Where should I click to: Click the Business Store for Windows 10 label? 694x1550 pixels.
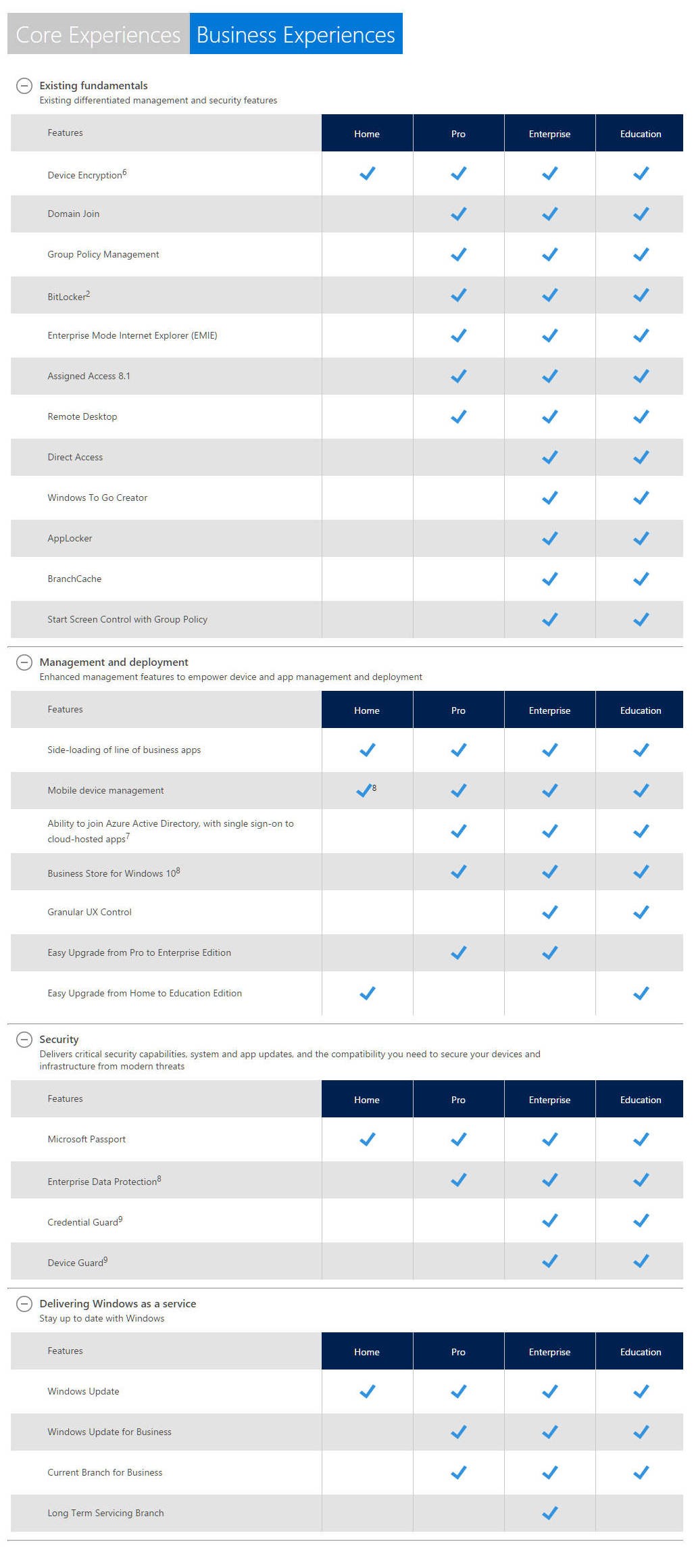click(x=114, y=873)
